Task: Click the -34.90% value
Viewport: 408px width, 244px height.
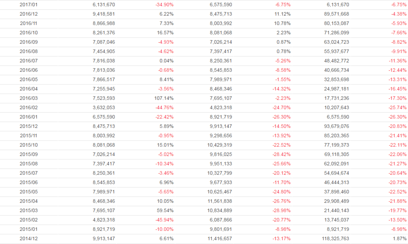Action: click(164, 5)
